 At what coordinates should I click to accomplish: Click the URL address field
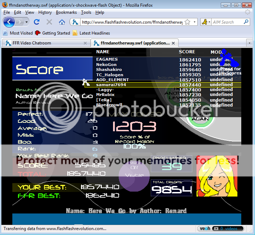132,22
